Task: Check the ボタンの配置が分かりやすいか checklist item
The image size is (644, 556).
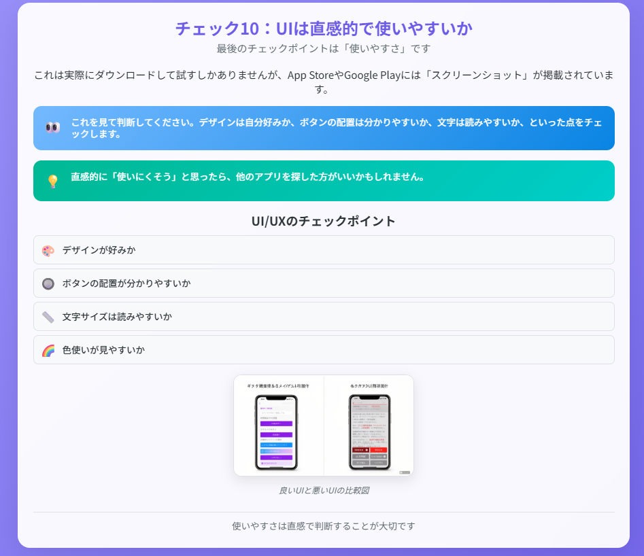Action: point(323,283)
